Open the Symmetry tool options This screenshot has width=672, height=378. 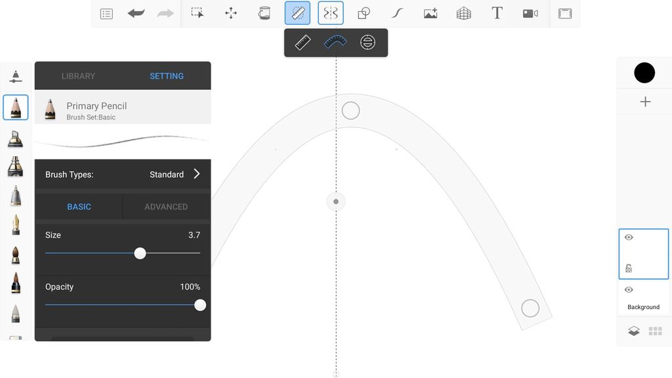330,12
